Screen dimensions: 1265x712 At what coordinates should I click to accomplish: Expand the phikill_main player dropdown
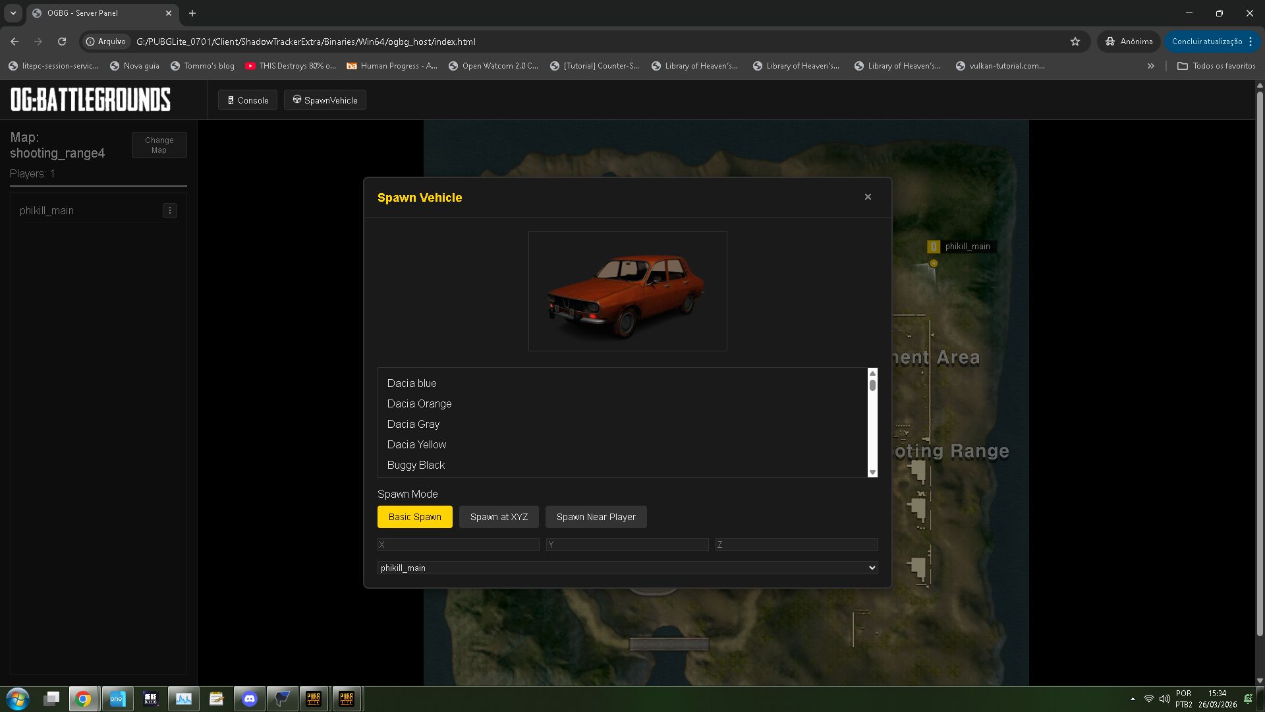coord(627,568)
